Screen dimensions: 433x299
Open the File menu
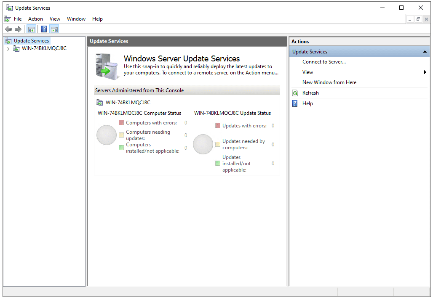point(18,19)
